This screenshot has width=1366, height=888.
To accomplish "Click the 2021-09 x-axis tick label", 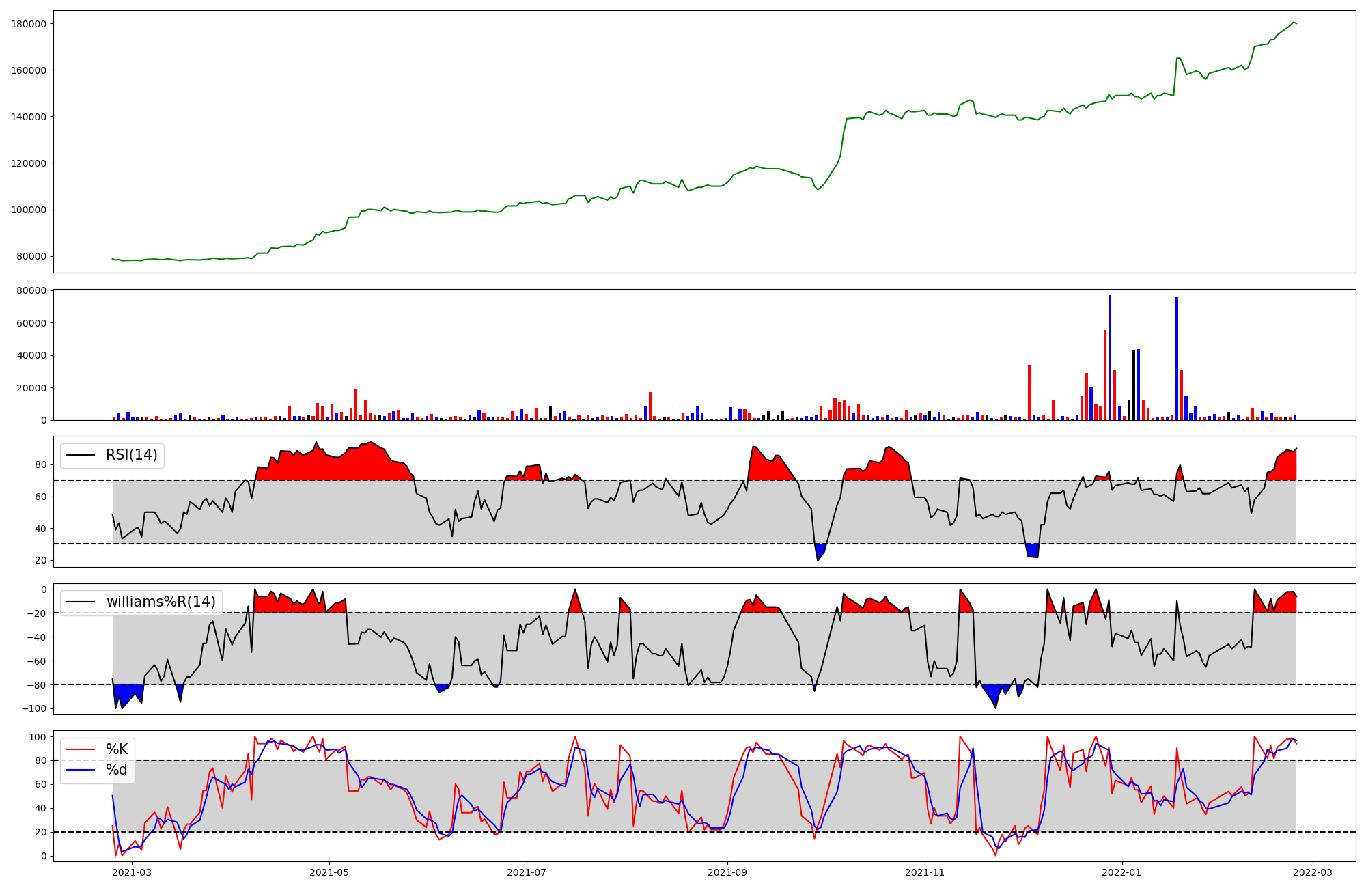I will (x=727, y=872).
